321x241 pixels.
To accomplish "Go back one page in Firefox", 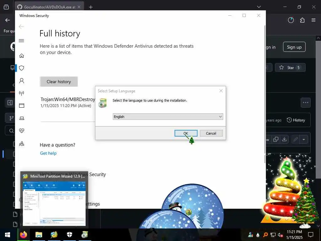I will [8, 20].
